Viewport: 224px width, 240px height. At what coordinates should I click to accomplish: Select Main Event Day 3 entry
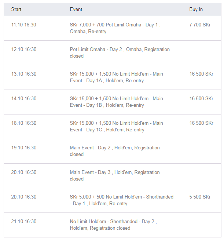click(x=114, y=176)
